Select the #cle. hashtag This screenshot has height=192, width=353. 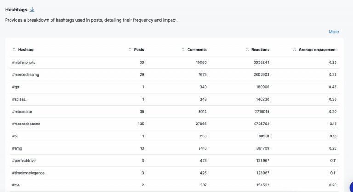[16, 185]
